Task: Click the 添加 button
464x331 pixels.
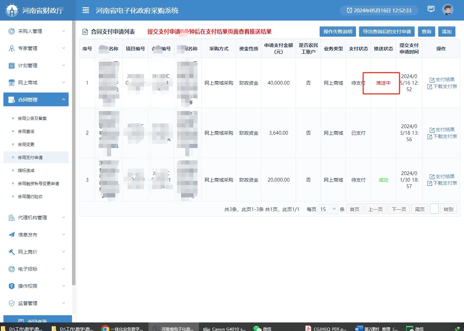Action: pos(447,32)
